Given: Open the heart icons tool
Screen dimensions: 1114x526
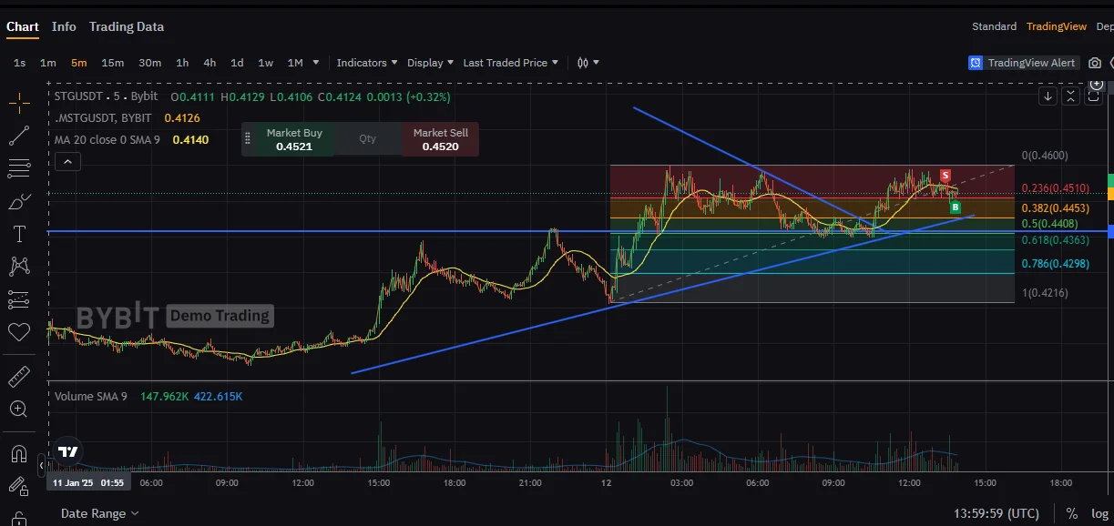Looking at the screenshot, I should (x=19, y=332).
